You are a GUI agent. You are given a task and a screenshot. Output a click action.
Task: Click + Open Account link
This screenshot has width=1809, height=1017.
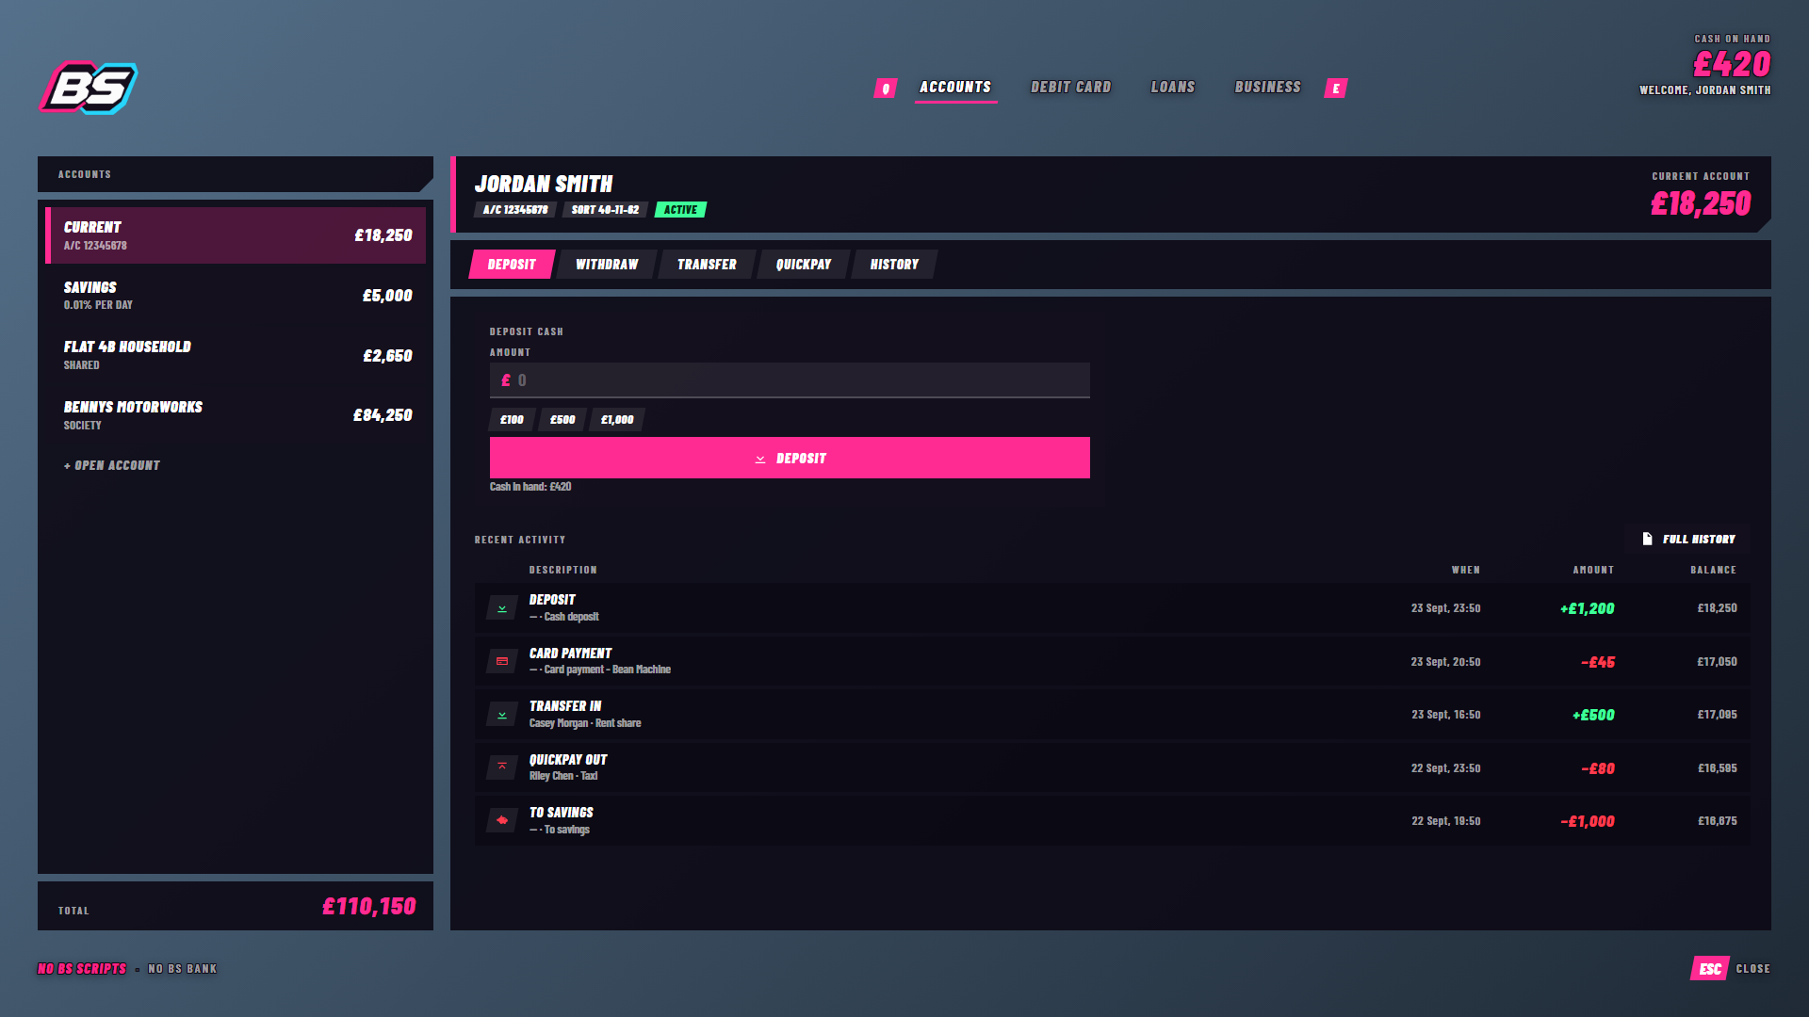(112, 465)
